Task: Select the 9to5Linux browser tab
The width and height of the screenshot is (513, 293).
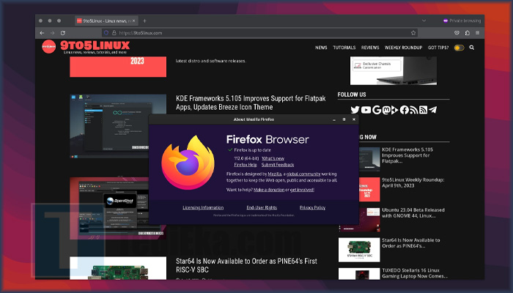Action: point(106,21)
